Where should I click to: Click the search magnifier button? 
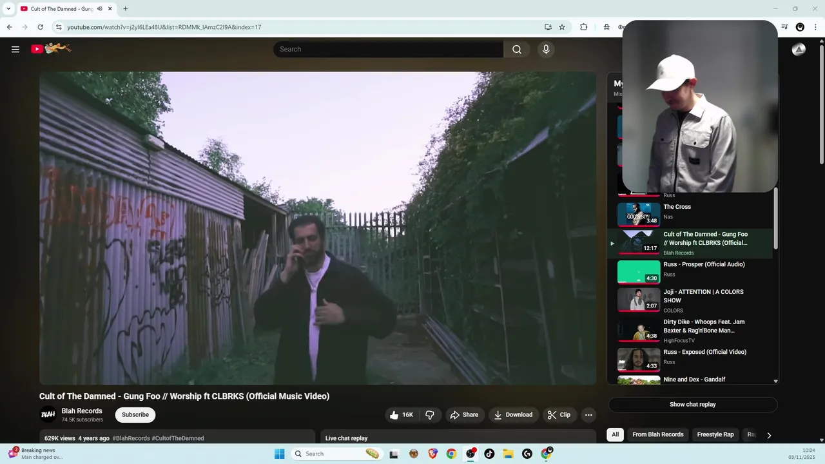click(516, 49)
